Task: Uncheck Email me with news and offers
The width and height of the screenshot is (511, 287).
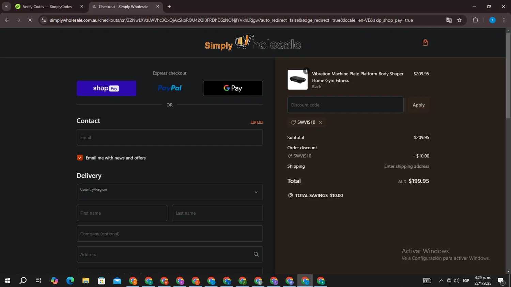Action: (x=80, y=158)
